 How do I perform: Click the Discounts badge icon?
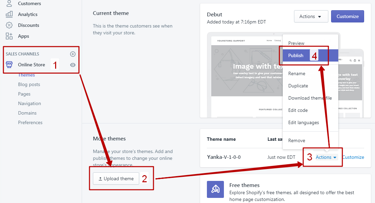[9, 25]
